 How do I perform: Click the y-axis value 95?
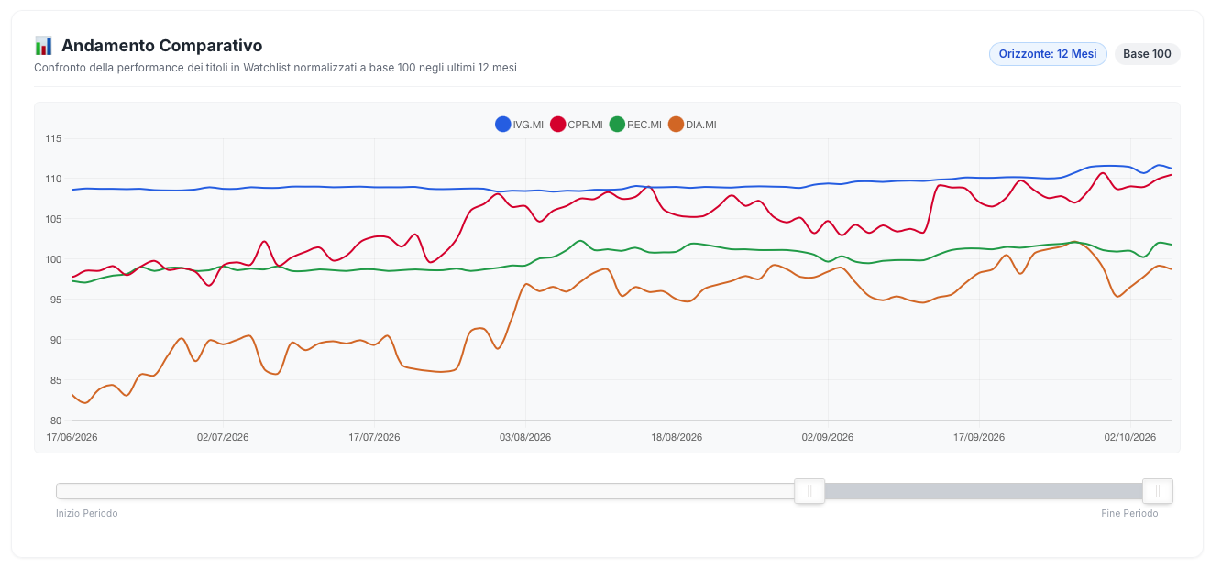56,300
